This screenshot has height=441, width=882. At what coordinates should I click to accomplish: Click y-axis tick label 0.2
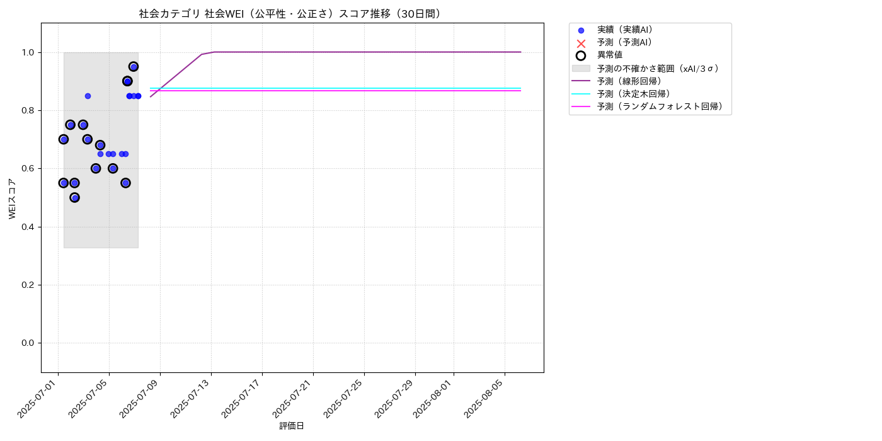(x=29, y=285)
